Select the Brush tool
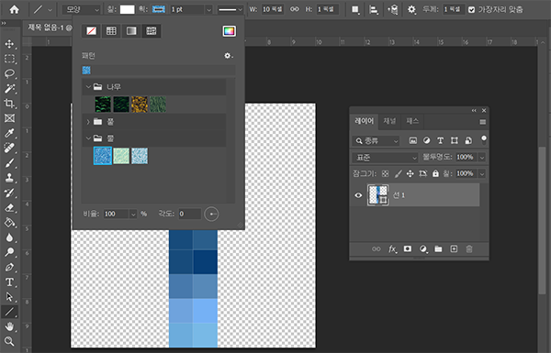 [9, 163]
